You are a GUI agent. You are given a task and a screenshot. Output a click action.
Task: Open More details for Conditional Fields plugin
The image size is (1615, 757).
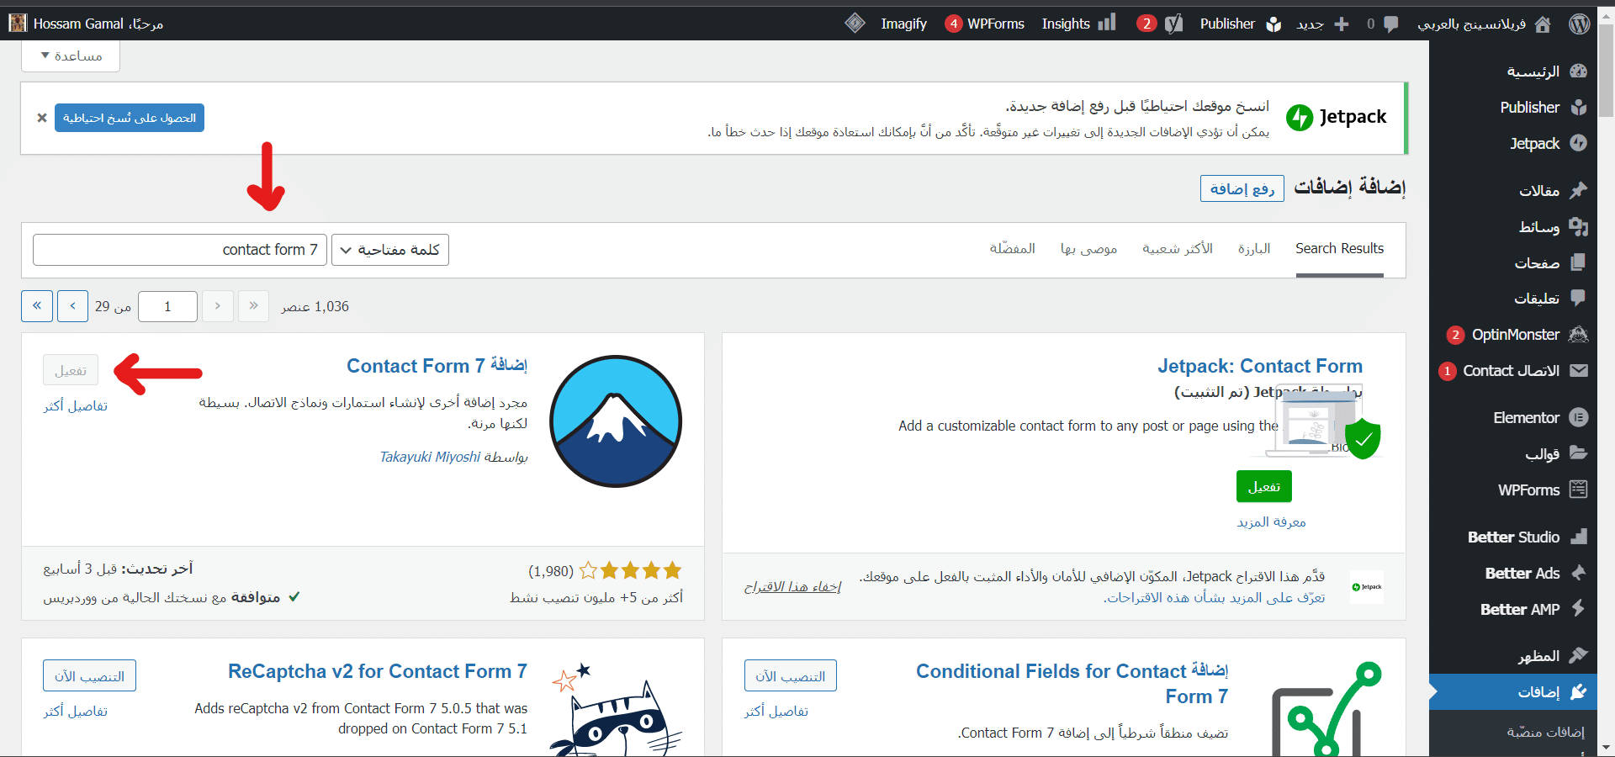(776, 711)
